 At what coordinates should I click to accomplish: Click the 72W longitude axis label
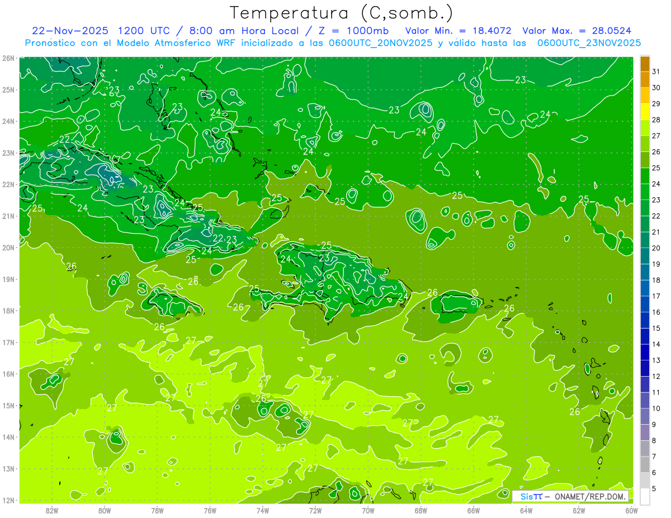315,510
